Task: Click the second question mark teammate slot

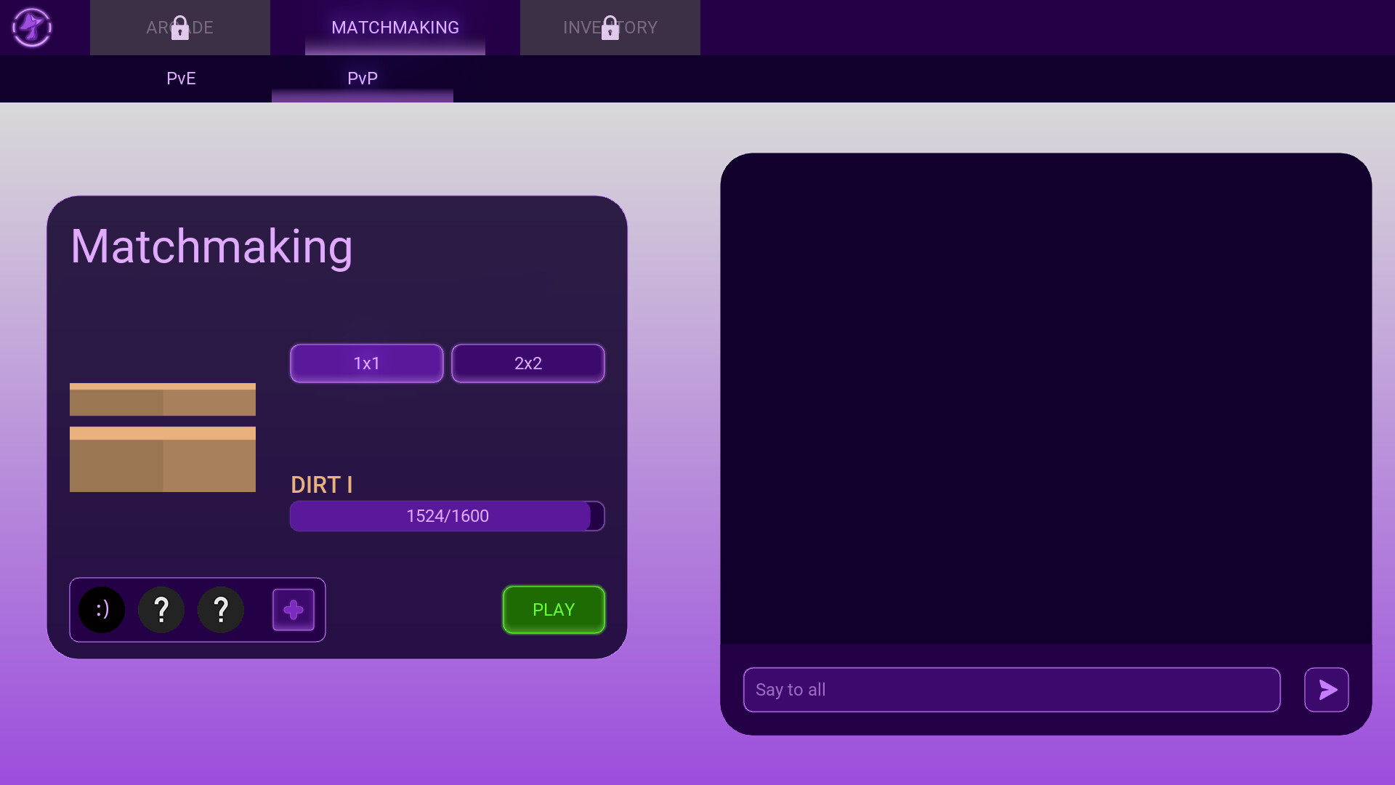Action: point(220,610)
